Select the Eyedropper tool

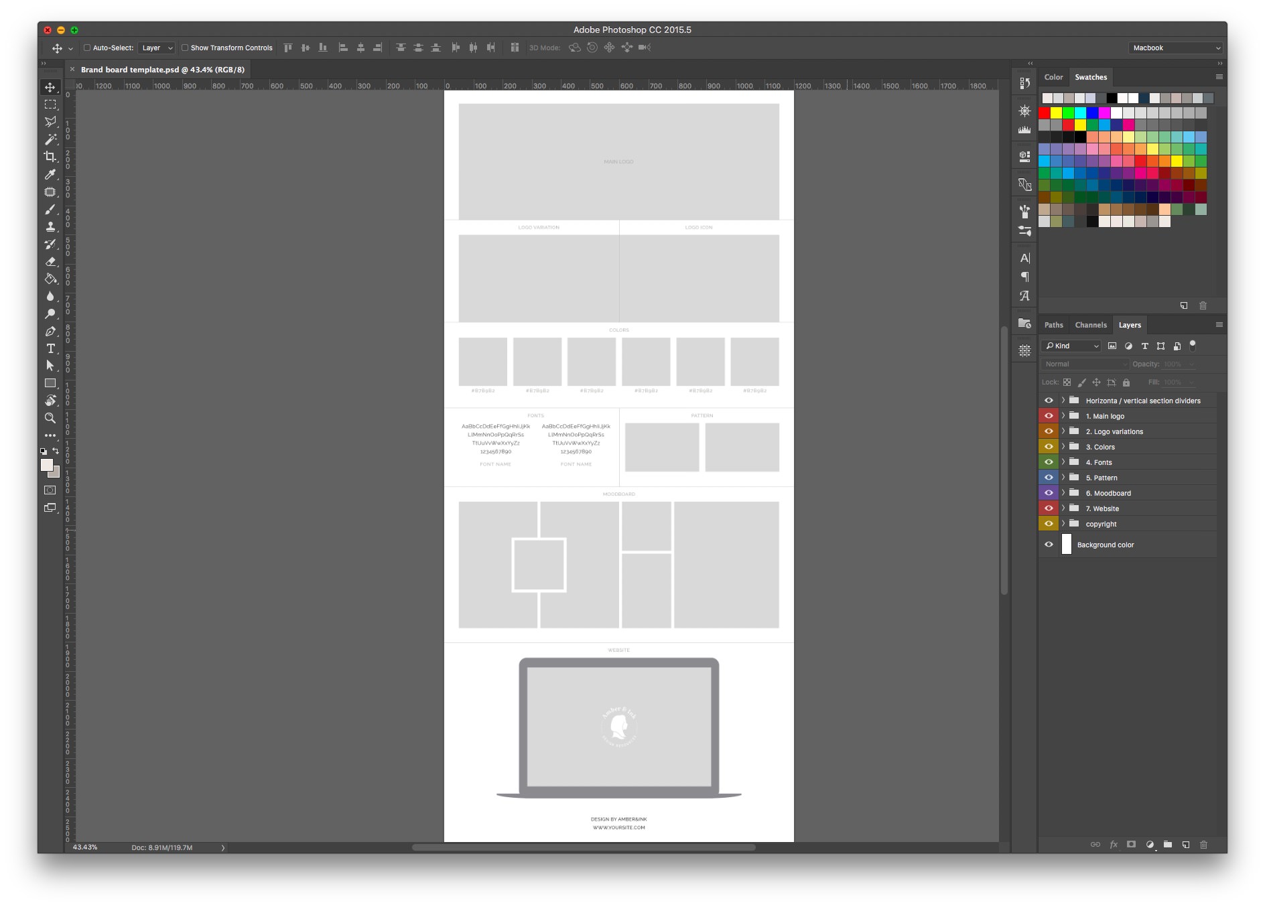[50, 174]
